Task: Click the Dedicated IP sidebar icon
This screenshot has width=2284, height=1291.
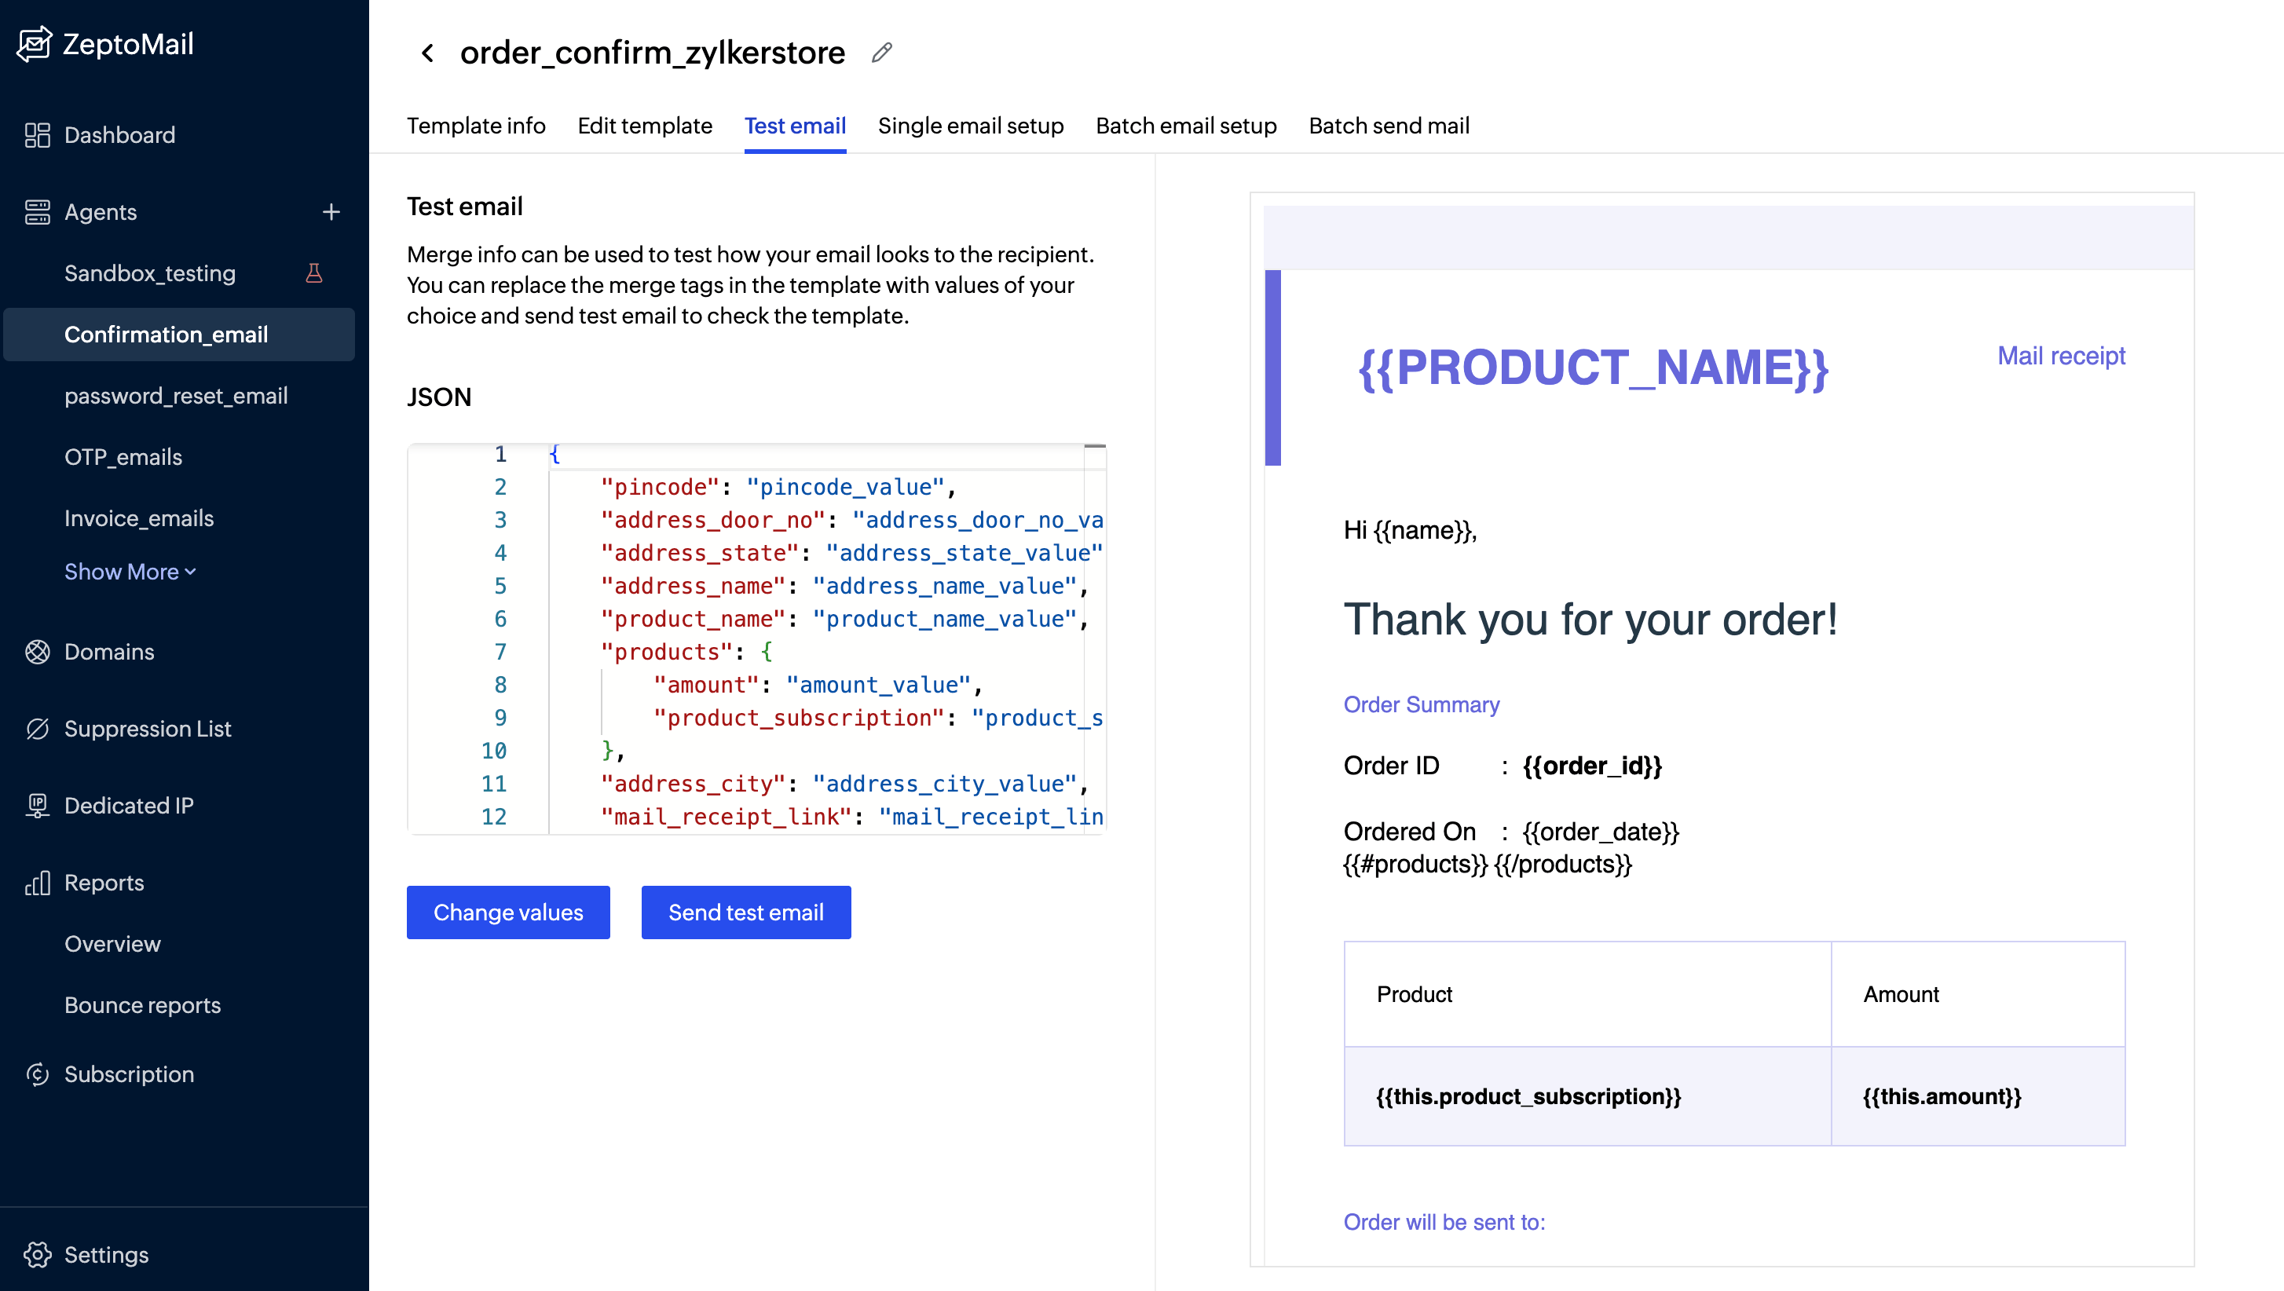Action: point(37,805)
